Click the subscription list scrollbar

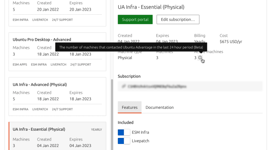(112, 114)
